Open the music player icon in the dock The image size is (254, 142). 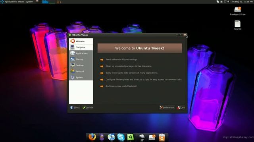(111, 137)
